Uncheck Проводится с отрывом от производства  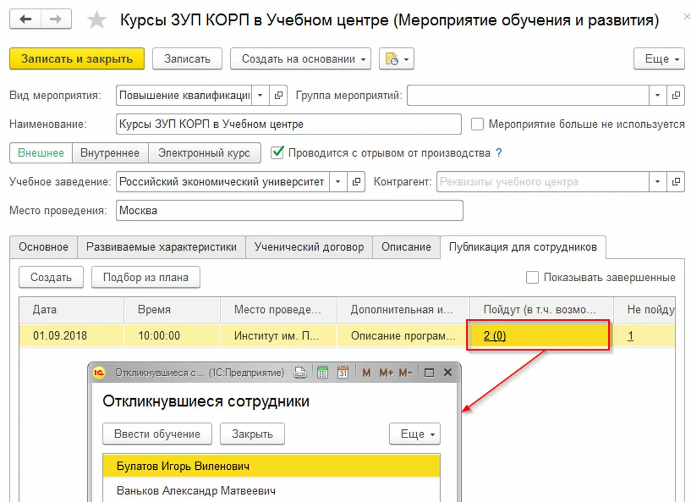coord(278,153)
